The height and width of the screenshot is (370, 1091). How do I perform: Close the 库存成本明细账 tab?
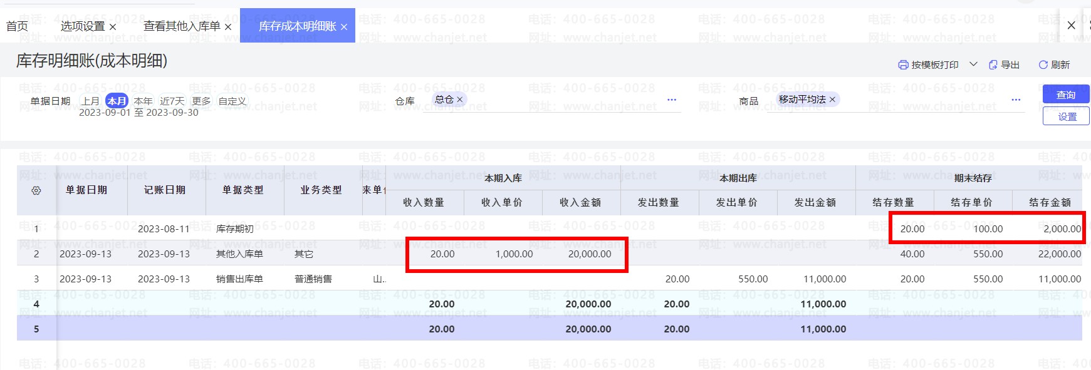tap(344, 27)
